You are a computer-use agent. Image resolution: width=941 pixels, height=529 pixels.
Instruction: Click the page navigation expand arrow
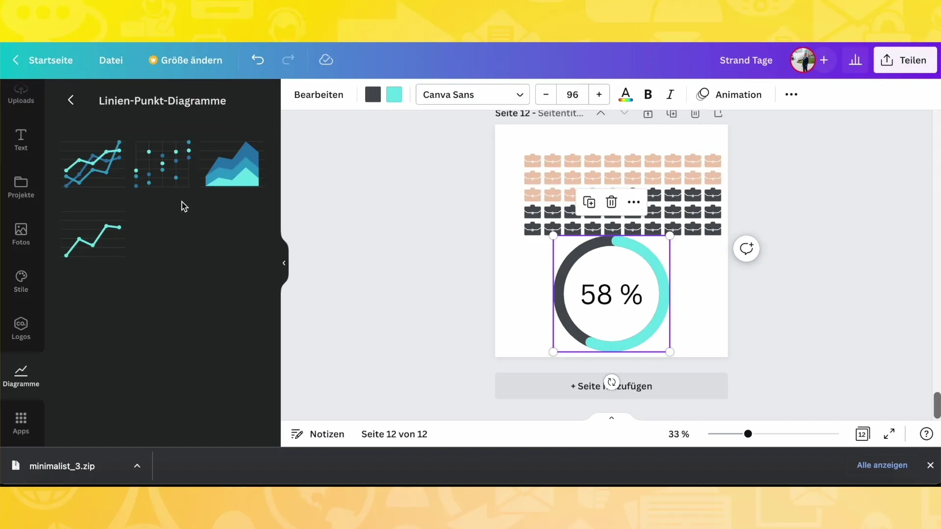pyautogui.click(x=611, y=417)
